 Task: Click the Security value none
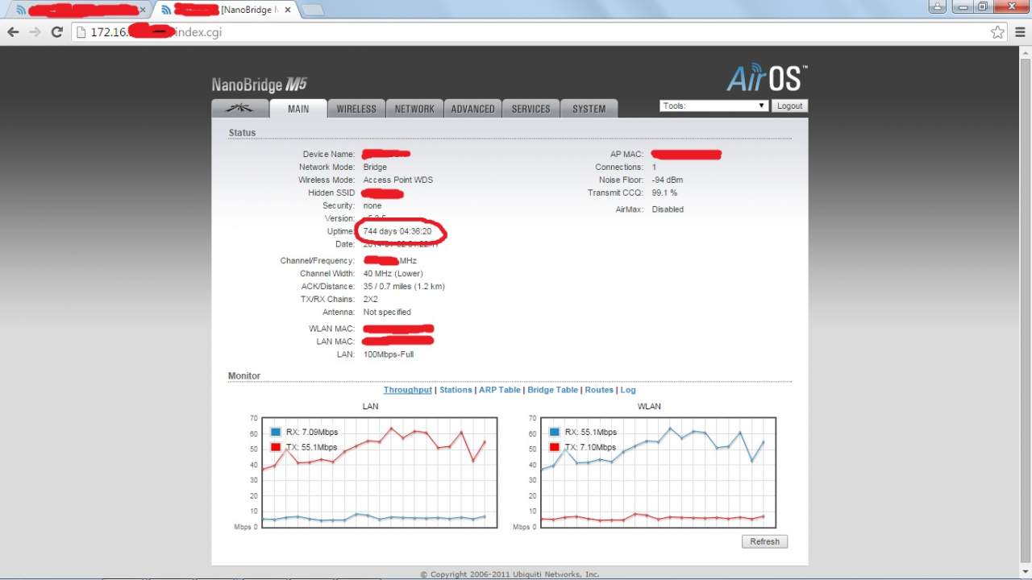(x=372, y=206)
